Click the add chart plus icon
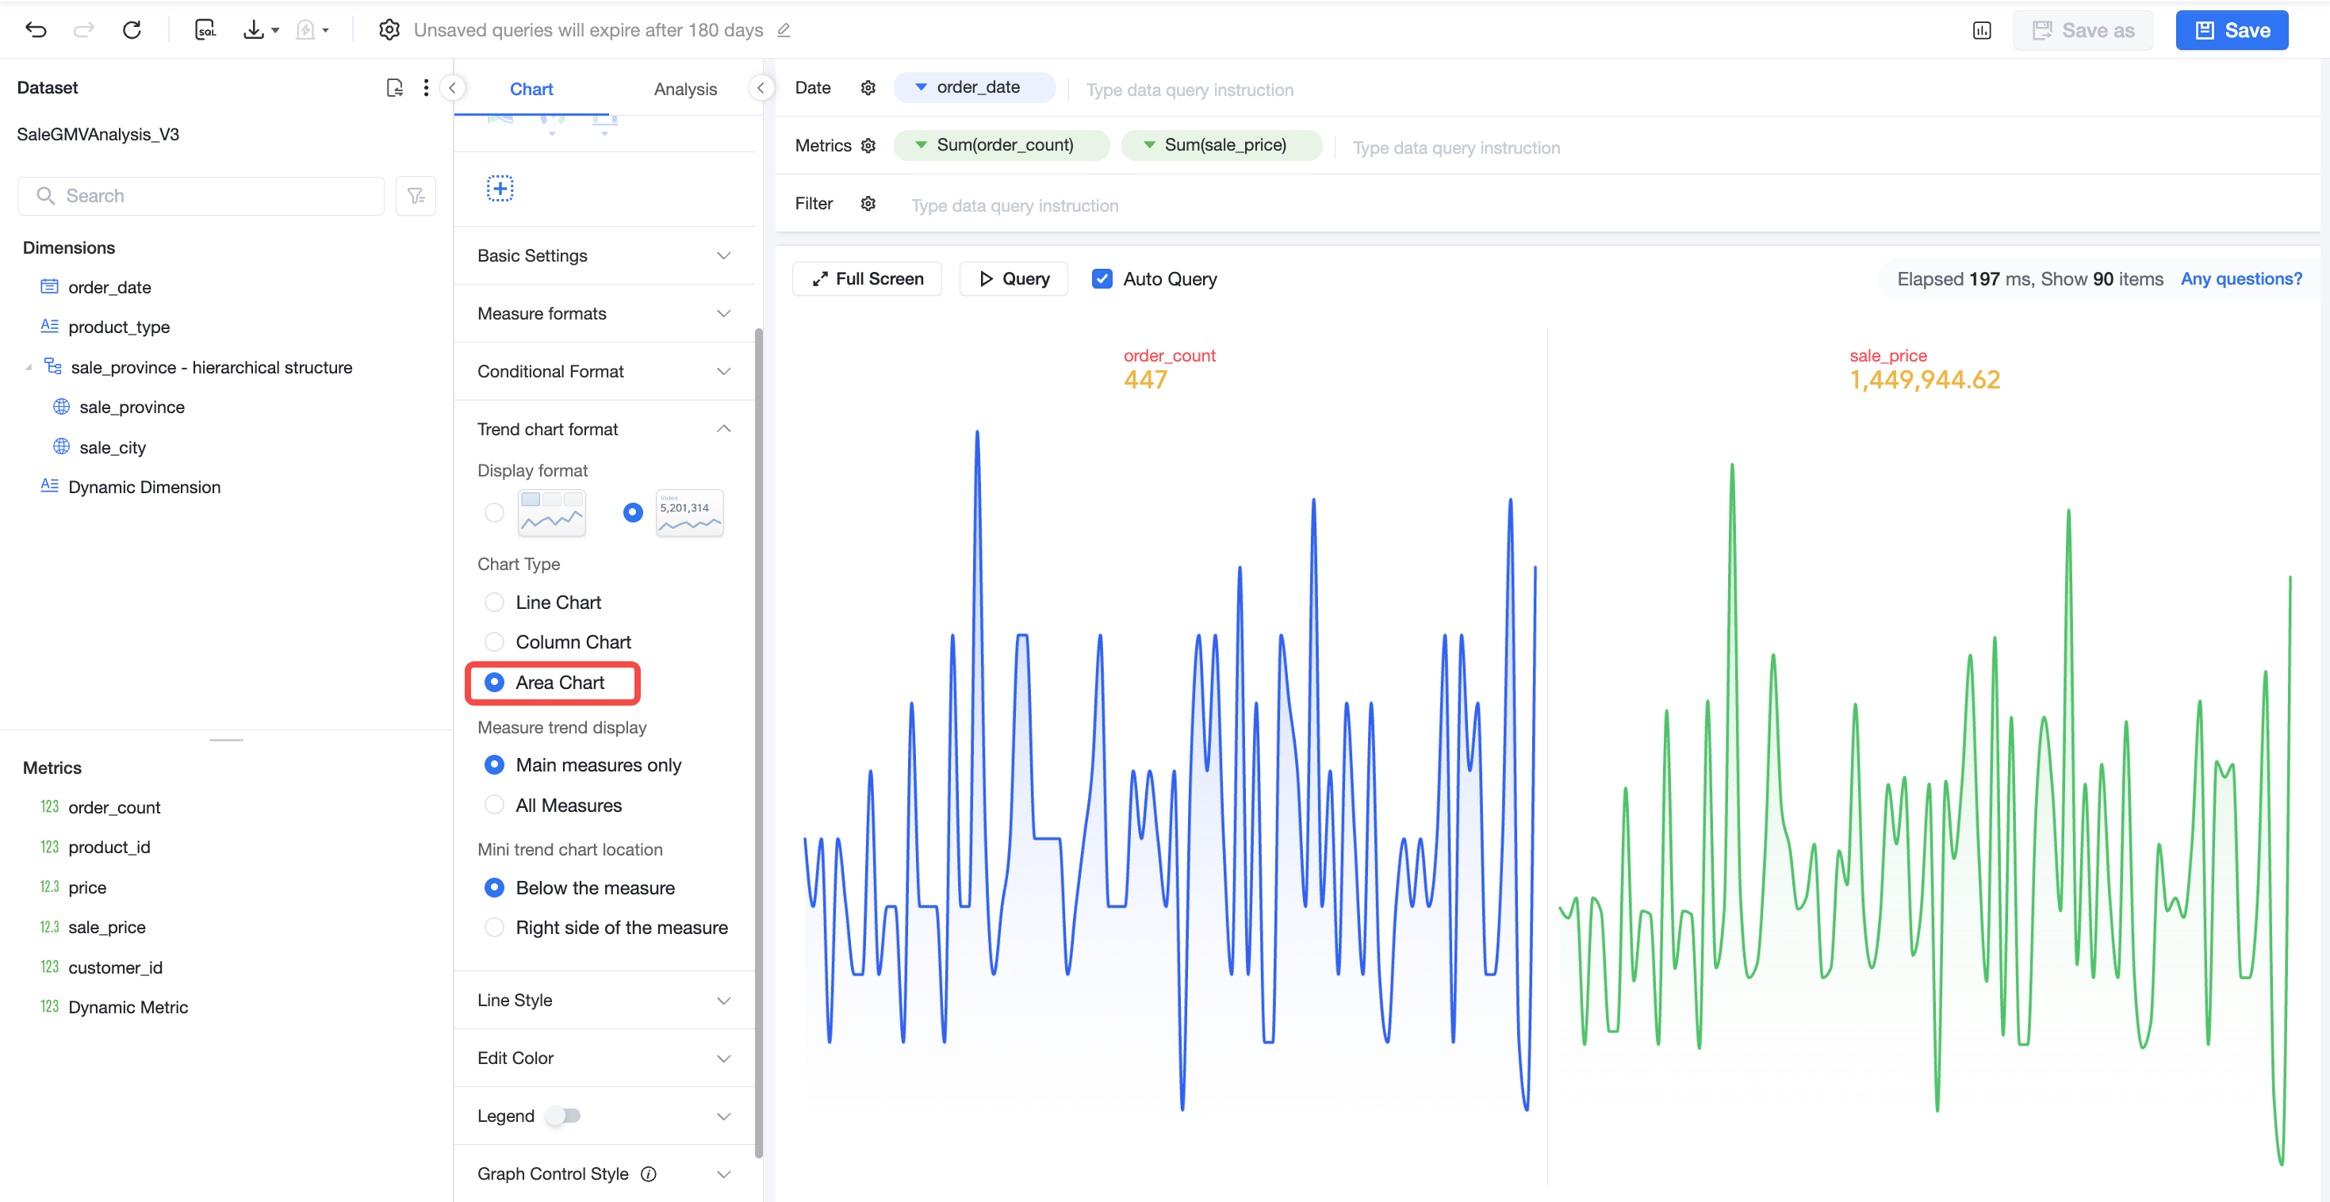This screenshot has height=1202, width=2330. (500, 188)
